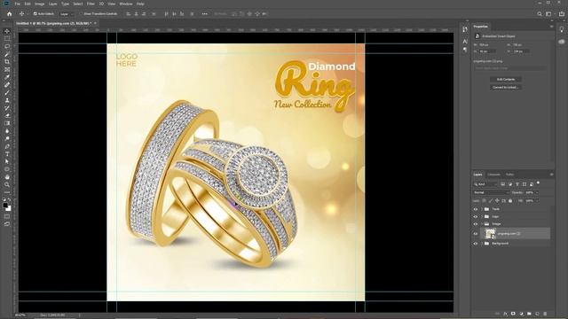Select the Clone Stamp tool
This screenshot has width=568, height=319.
click(x=7, y=100)
